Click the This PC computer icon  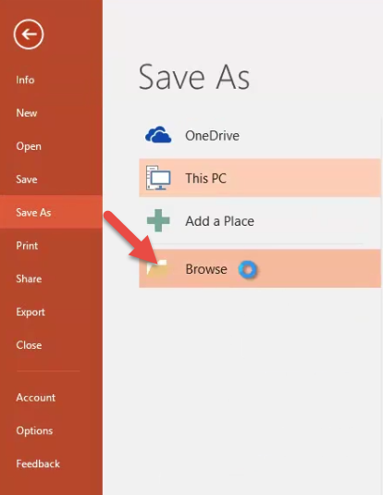click(x=158, y=178)
